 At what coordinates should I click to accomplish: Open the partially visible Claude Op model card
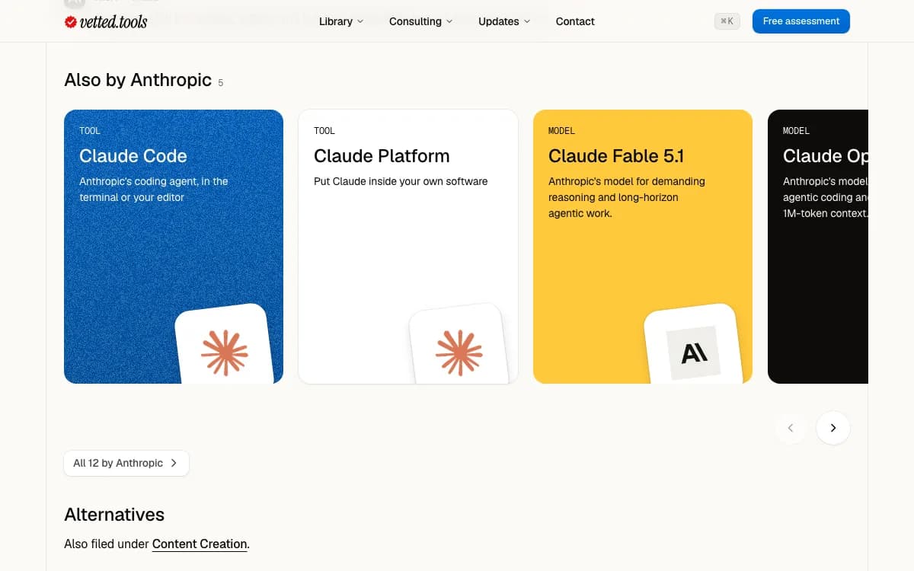coord(818,247)
